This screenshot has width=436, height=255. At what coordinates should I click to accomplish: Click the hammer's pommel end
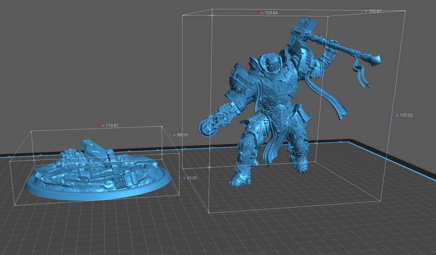tap(374, 60)
